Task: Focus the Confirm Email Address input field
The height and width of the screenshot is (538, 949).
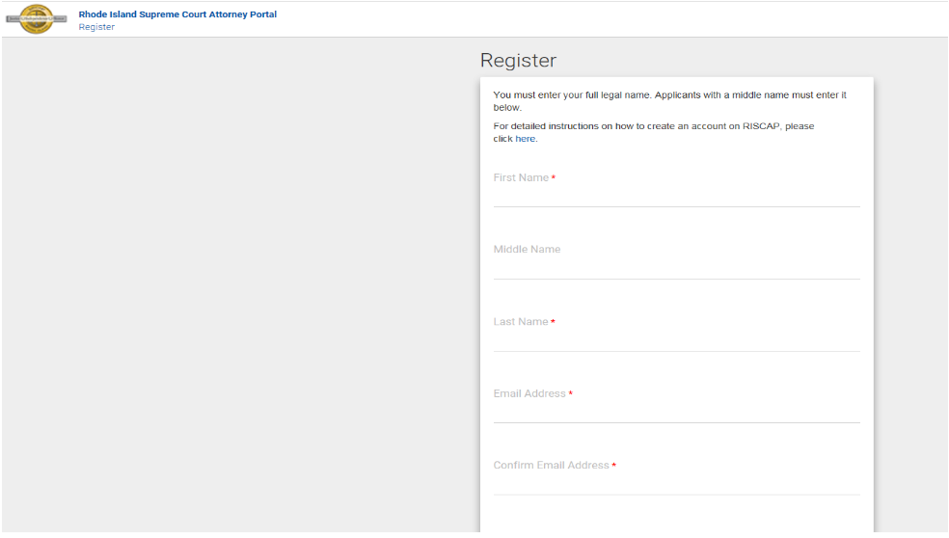Action: click(x=675, y=484)
